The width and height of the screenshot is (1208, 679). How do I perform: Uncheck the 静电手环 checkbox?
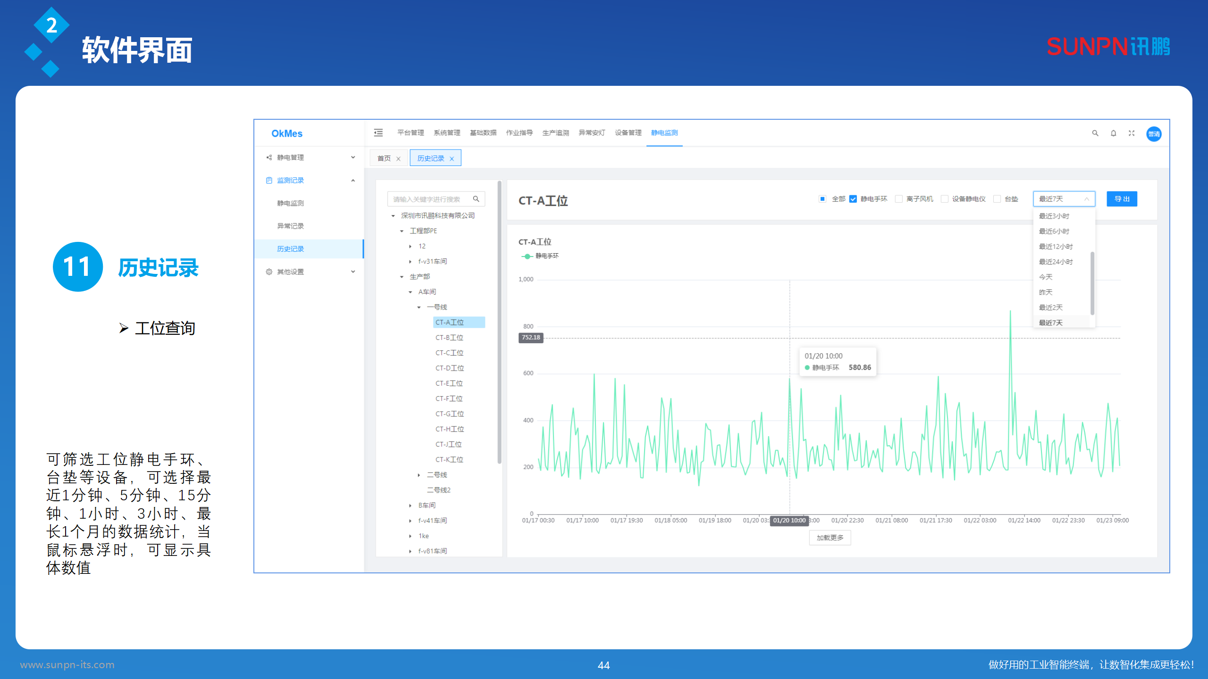(853, 199)
